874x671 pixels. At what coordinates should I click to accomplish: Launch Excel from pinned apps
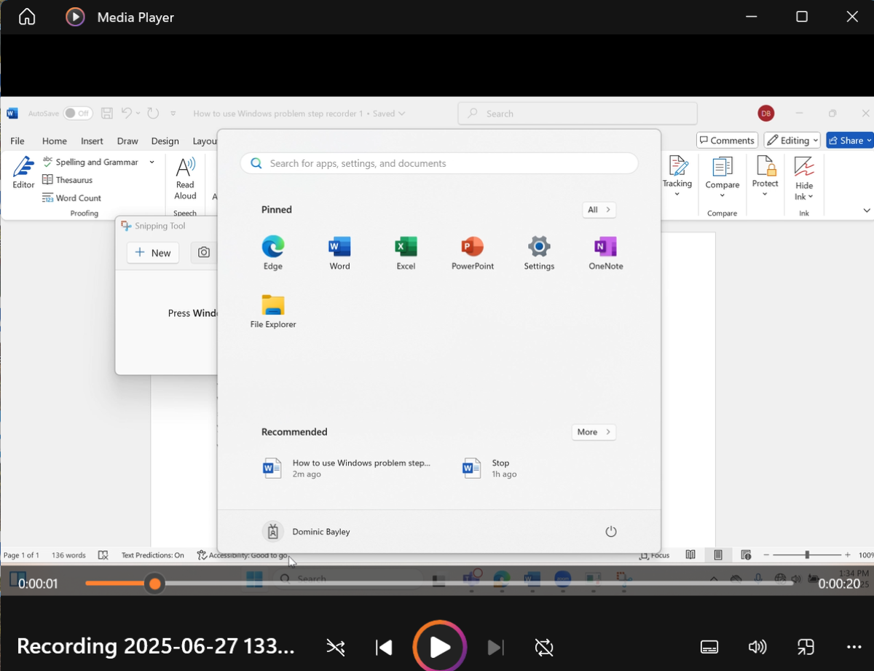tap(406, 253)
